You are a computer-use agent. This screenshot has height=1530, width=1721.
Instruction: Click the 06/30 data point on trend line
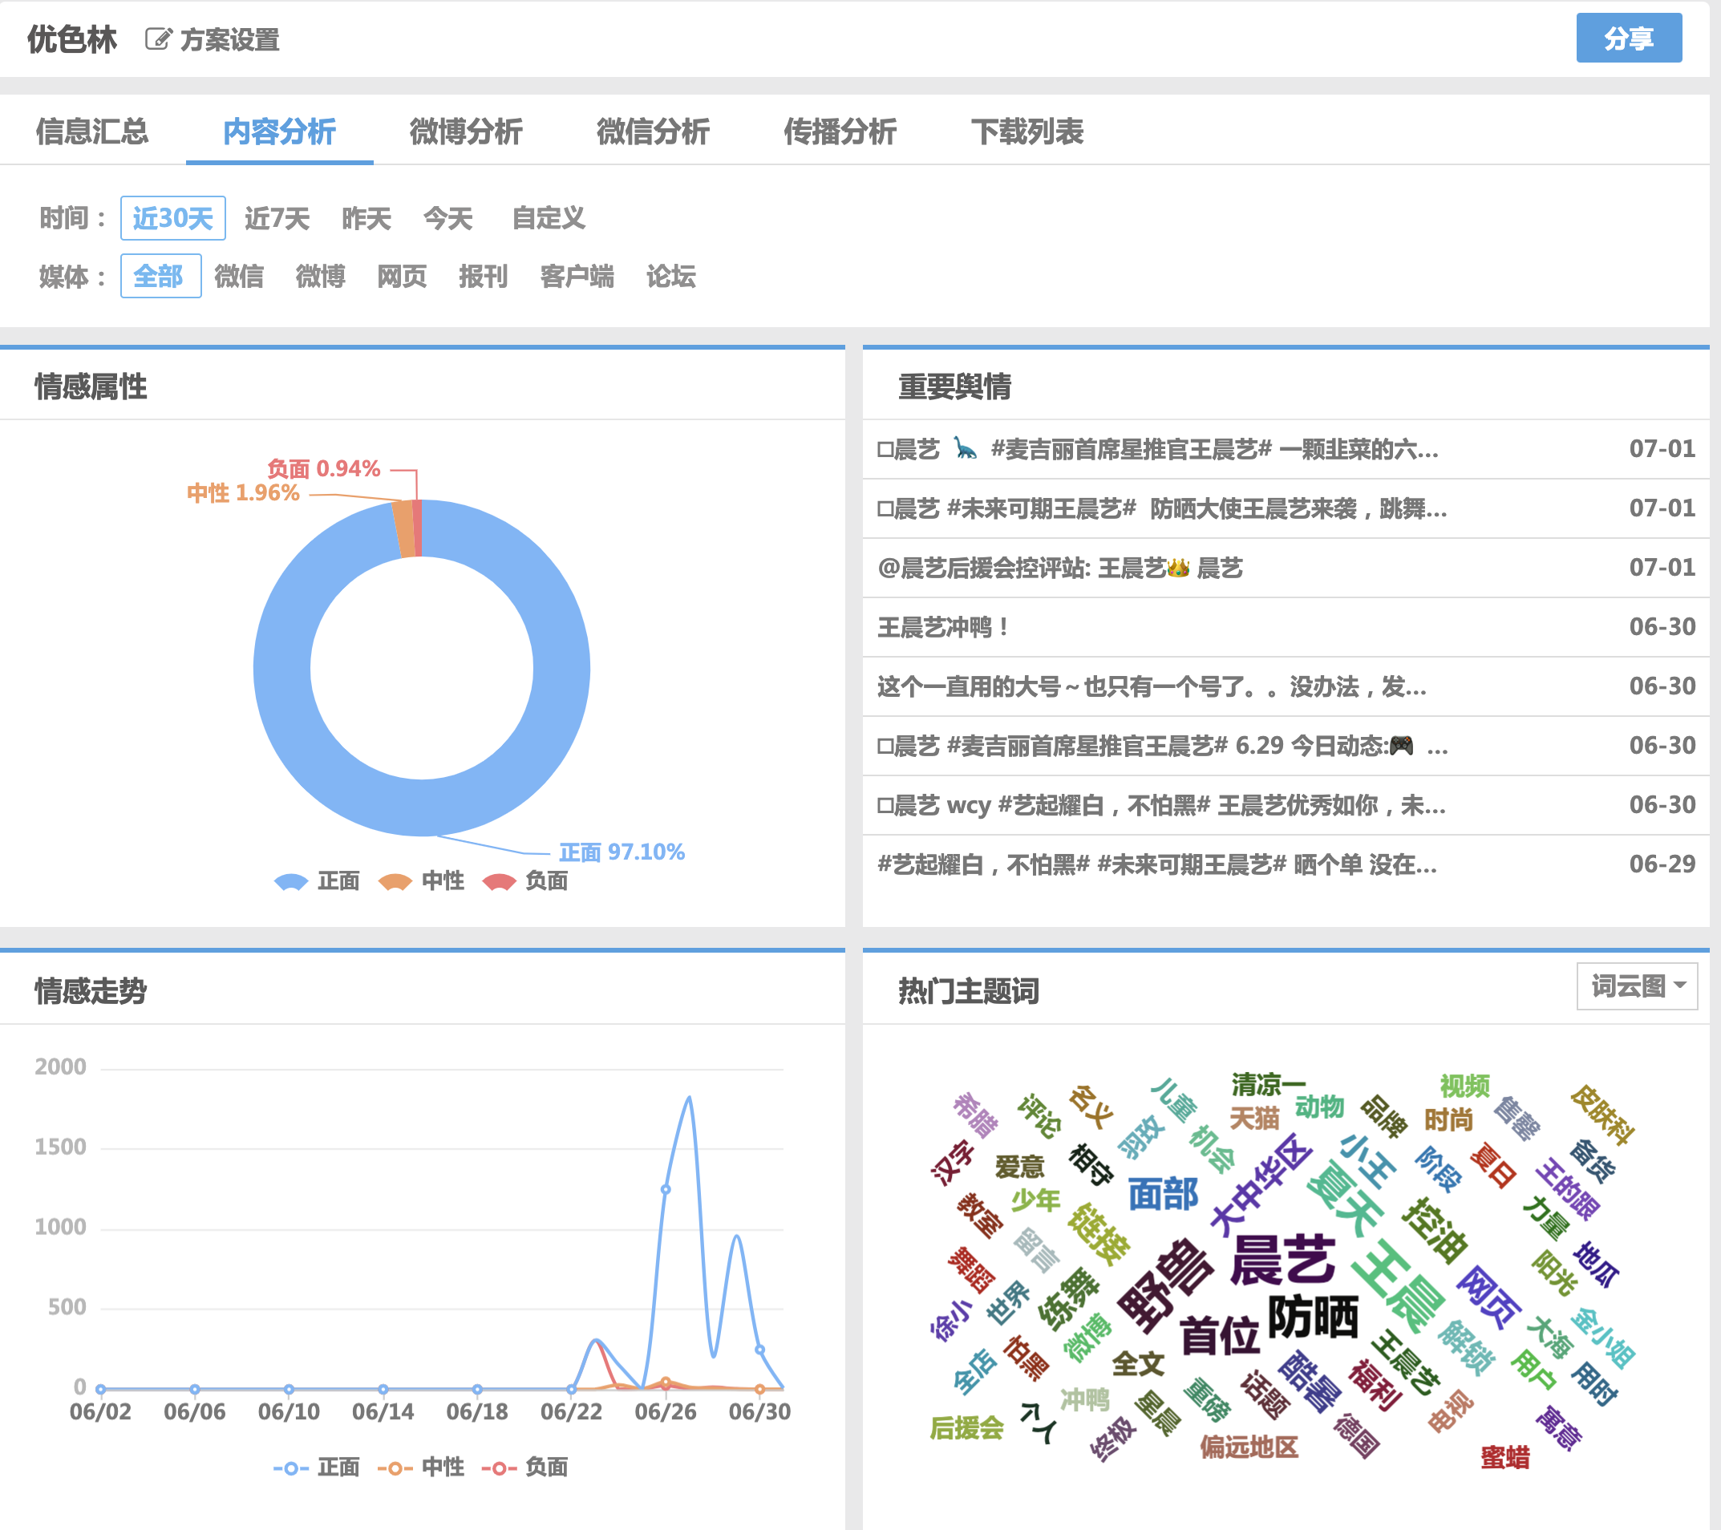(759, 1349)
